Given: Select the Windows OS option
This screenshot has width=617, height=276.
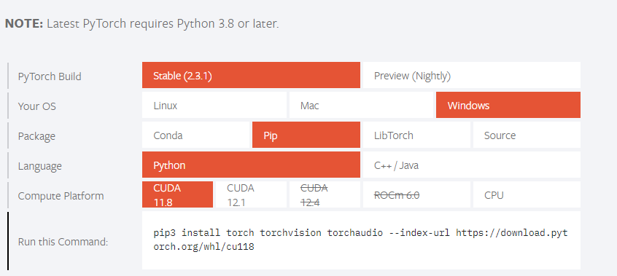Looking at the screenshot, I should point(508,105).
